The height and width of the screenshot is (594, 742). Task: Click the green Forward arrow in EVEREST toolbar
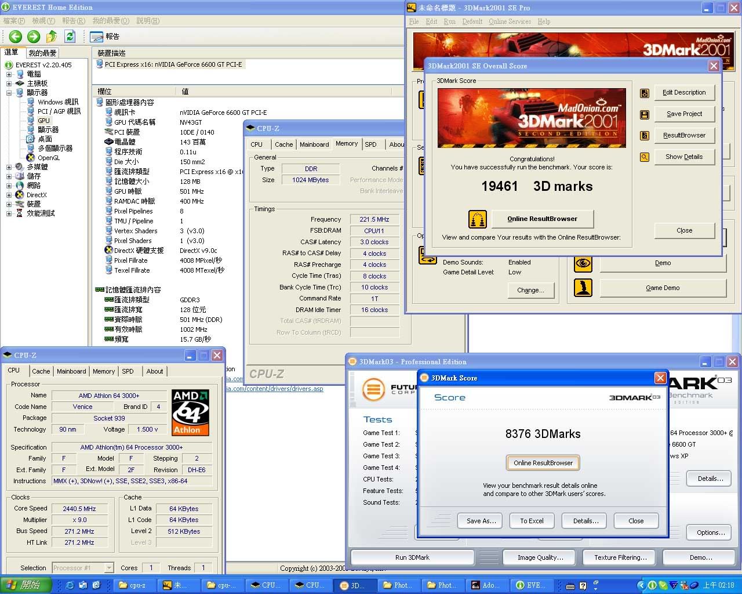tap(34, 37)
